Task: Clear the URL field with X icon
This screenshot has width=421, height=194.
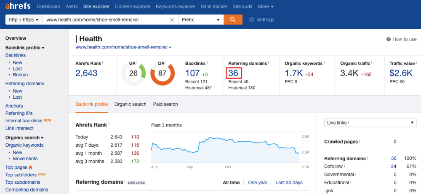Action: tap(172, 20)
